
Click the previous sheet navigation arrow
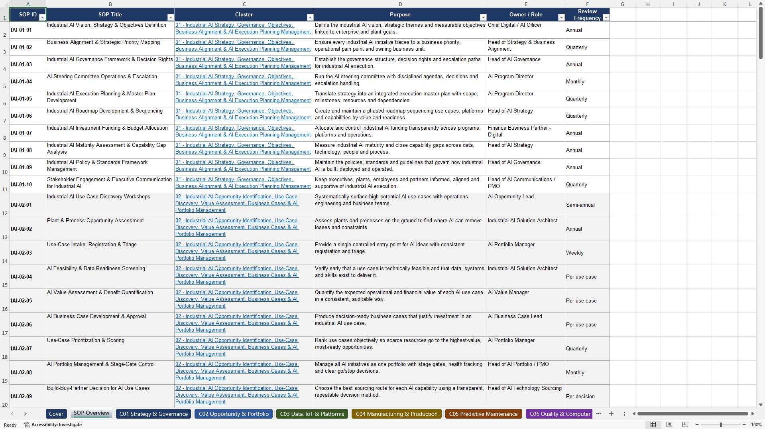(12, 414)
